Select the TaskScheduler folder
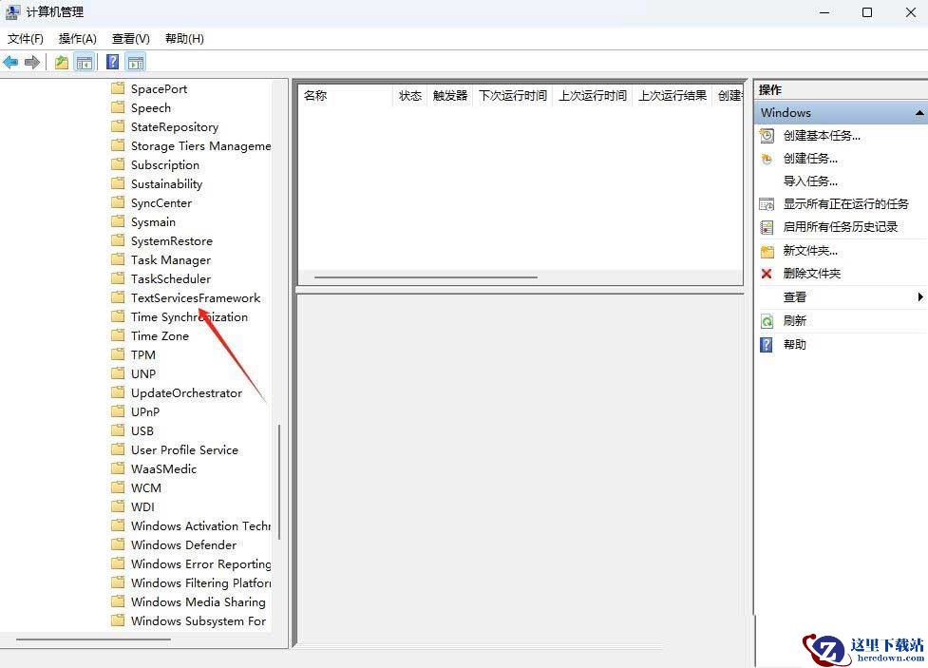This screenshot has height=668, width=928. click(x=171, y=279)
